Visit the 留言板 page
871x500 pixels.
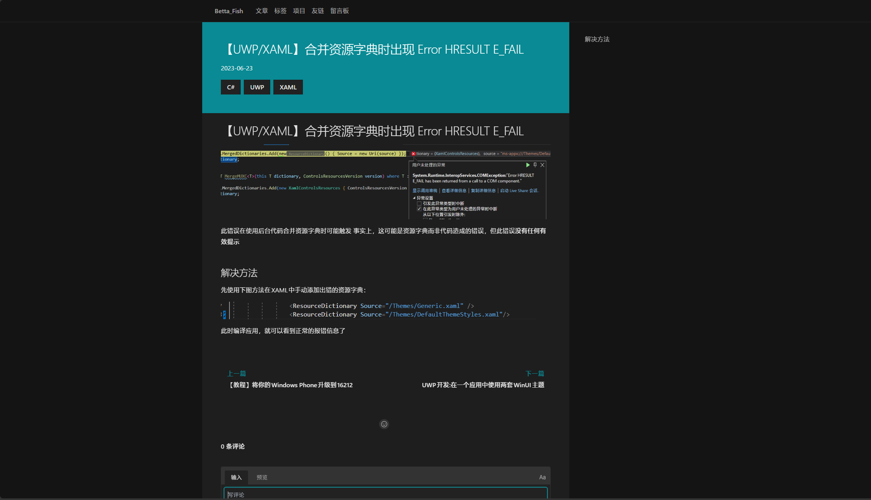click(339, 11)
